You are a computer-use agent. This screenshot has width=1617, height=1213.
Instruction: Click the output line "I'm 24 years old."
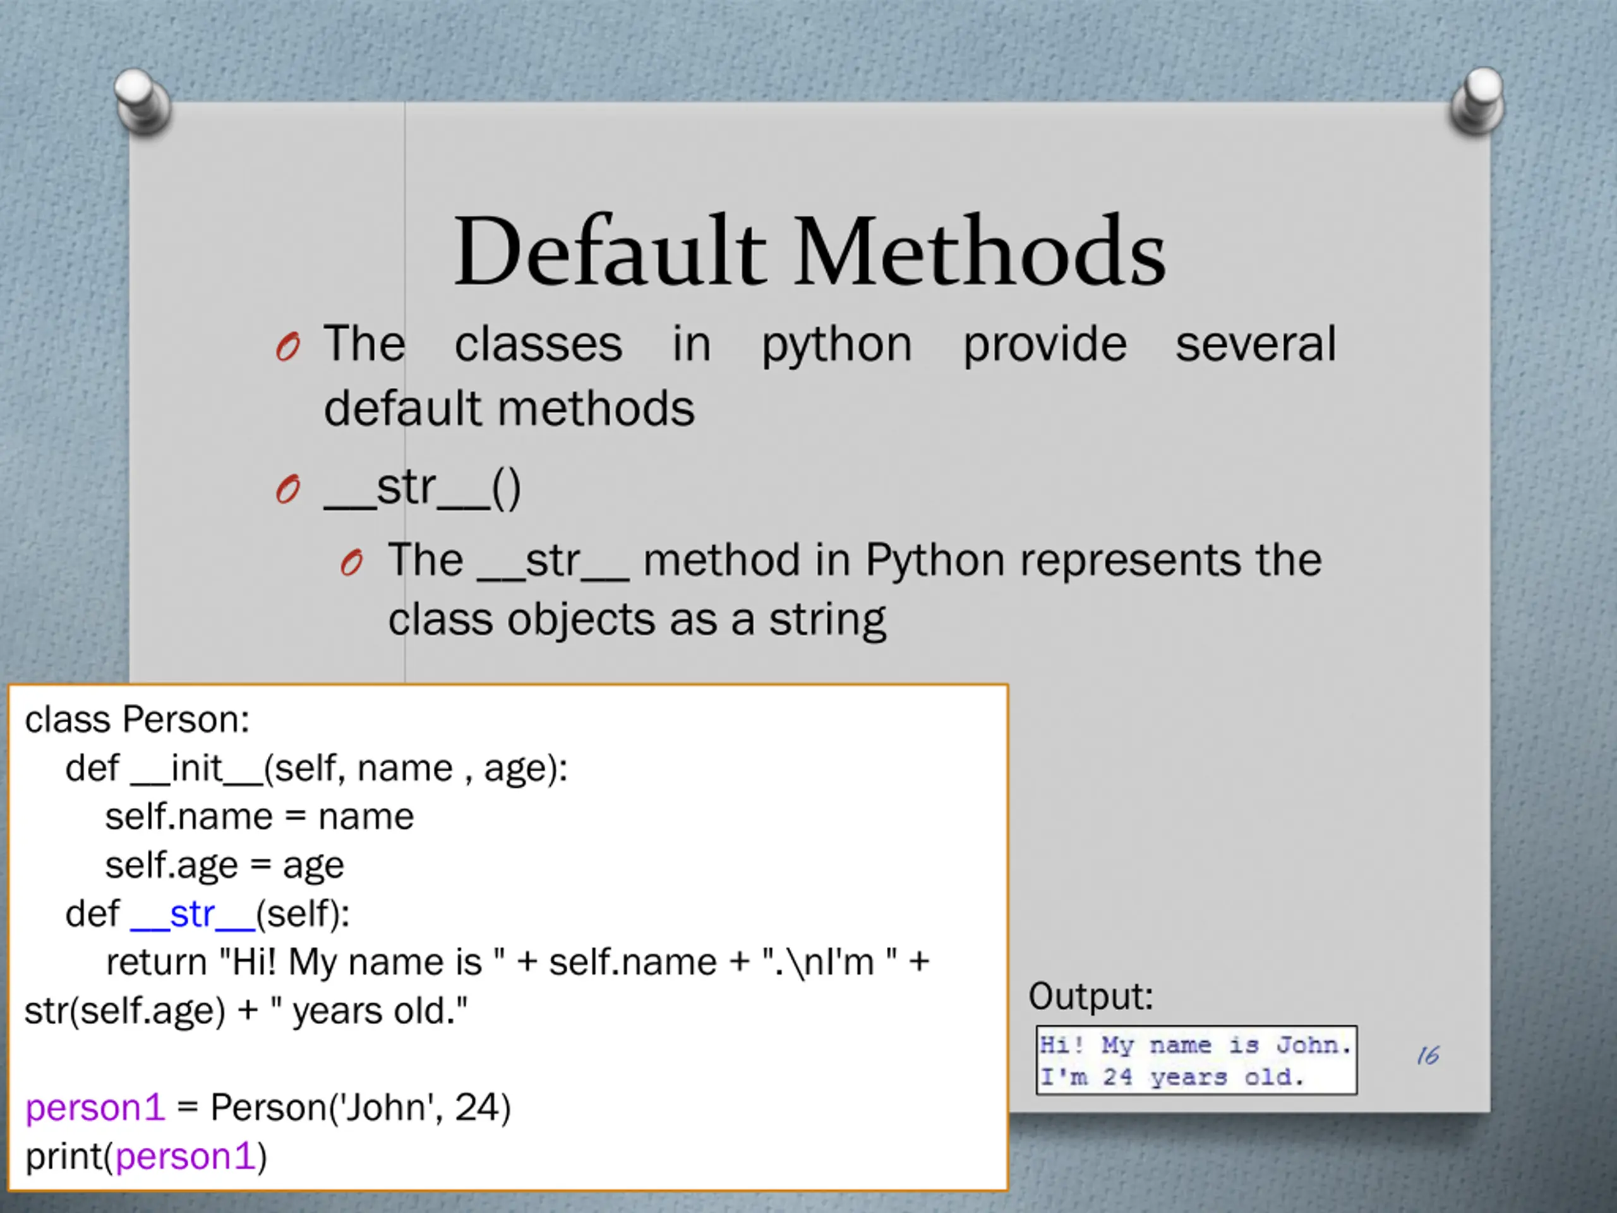tap(1172, 1077)
